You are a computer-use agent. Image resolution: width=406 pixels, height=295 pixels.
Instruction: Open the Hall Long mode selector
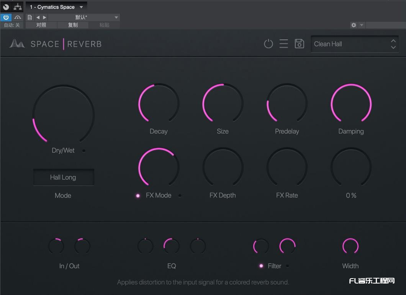[x=64, y=177]
